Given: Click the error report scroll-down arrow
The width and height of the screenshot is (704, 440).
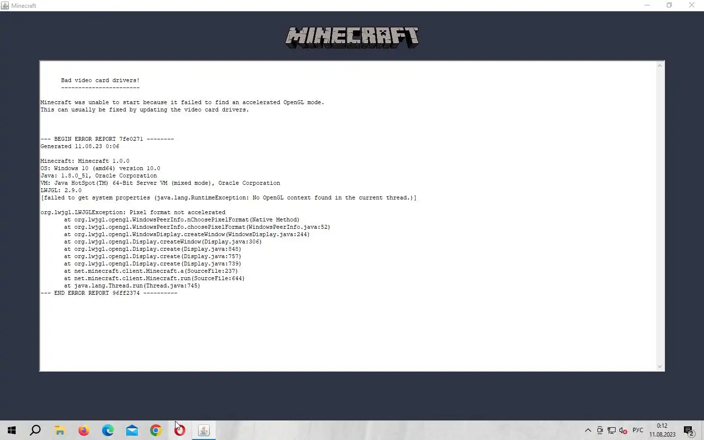Looking at the screenshot, I should pyautogui.click(x=660, y=367).
